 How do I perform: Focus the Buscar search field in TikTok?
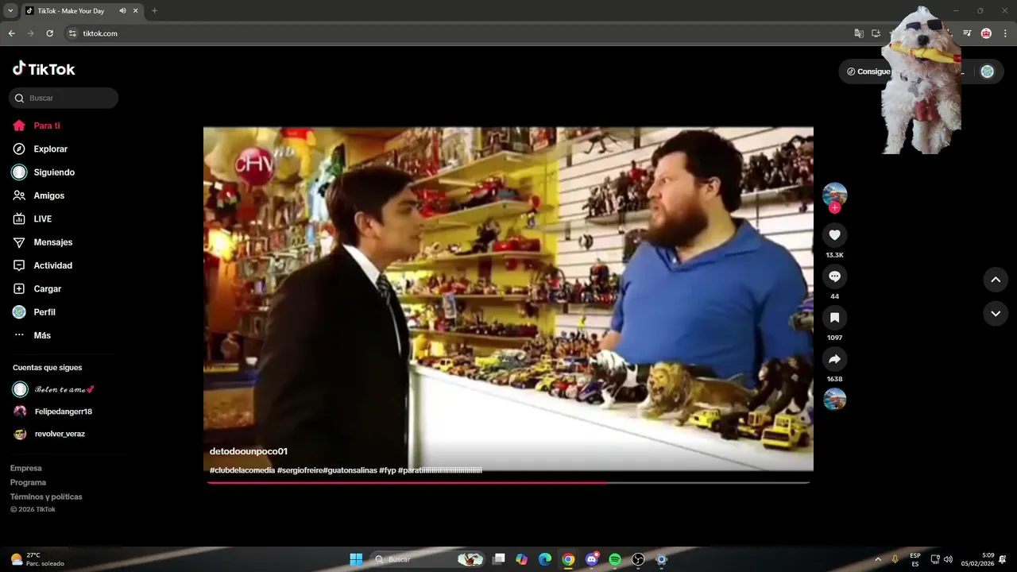point(64,98)
